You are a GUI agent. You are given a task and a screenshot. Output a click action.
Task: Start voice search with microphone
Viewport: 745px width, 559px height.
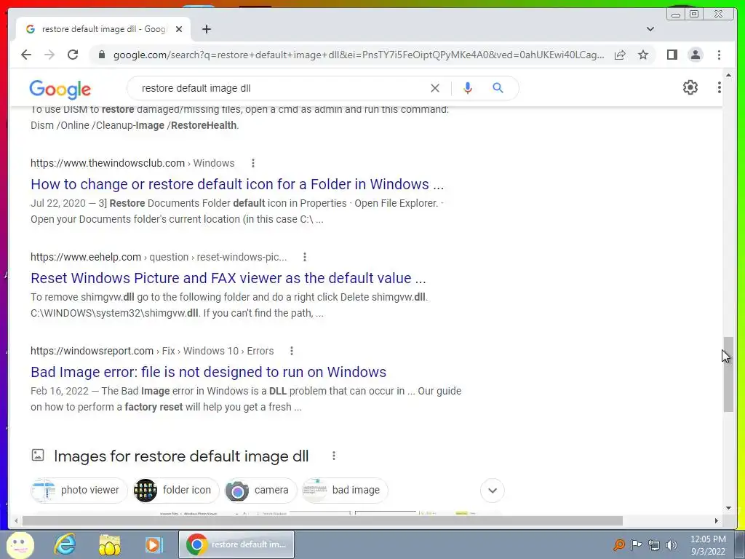point(468,88)
